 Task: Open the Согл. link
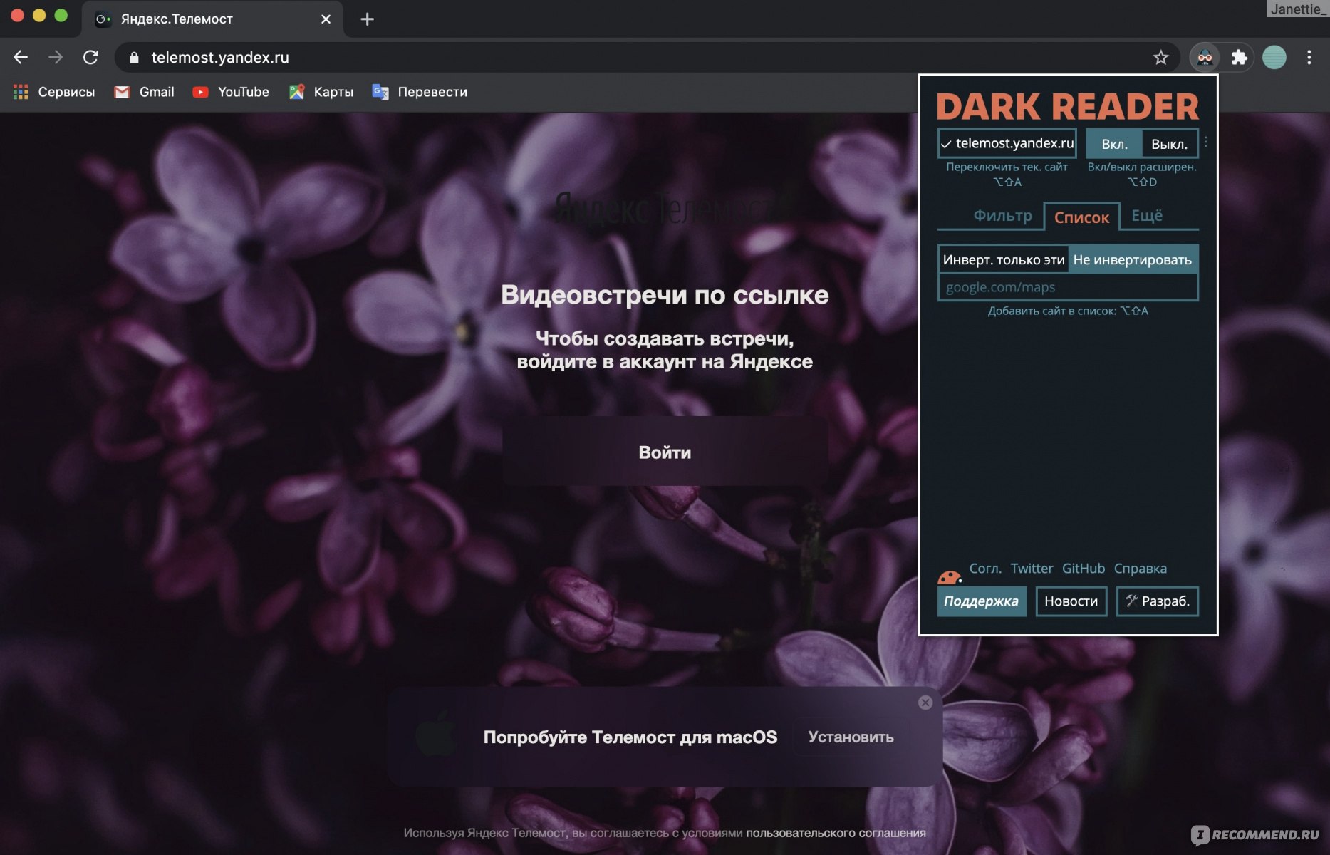pos(985,569)
